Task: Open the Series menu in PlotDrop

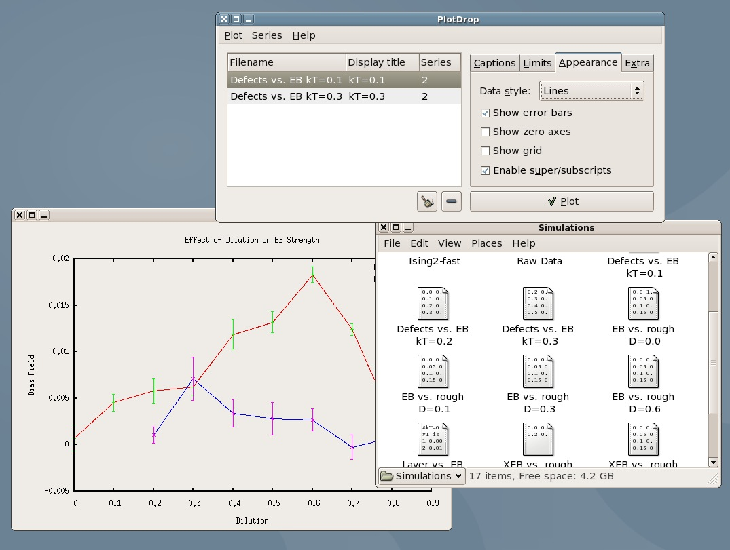Action: coord(267,35)
